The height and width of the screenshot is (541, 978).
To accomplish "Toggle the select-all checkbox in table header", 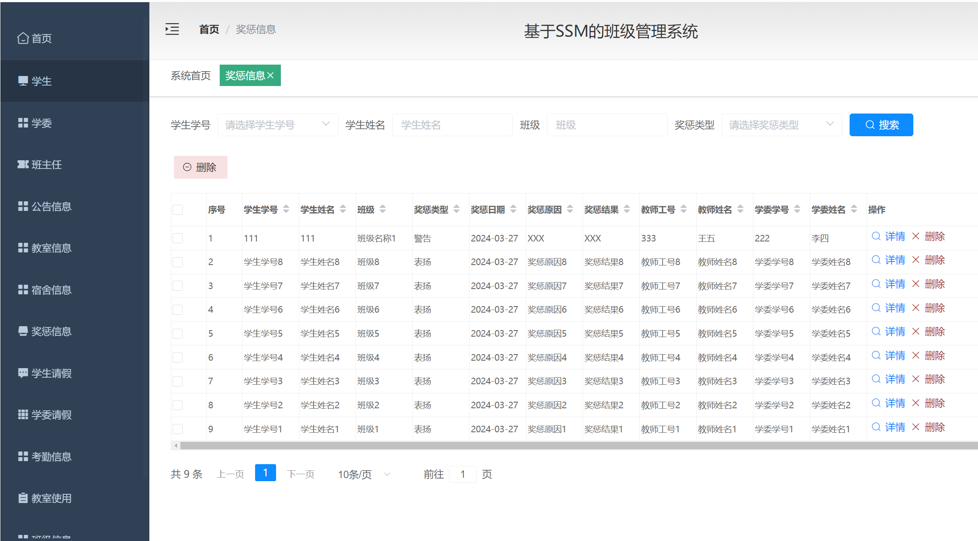I will 177,210.
